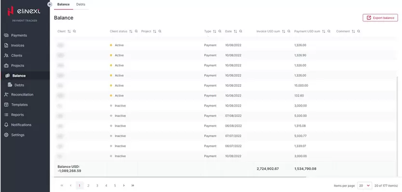Search in the Type column
The width and height of the screenshot is (402, 192).
click(220, 31)
